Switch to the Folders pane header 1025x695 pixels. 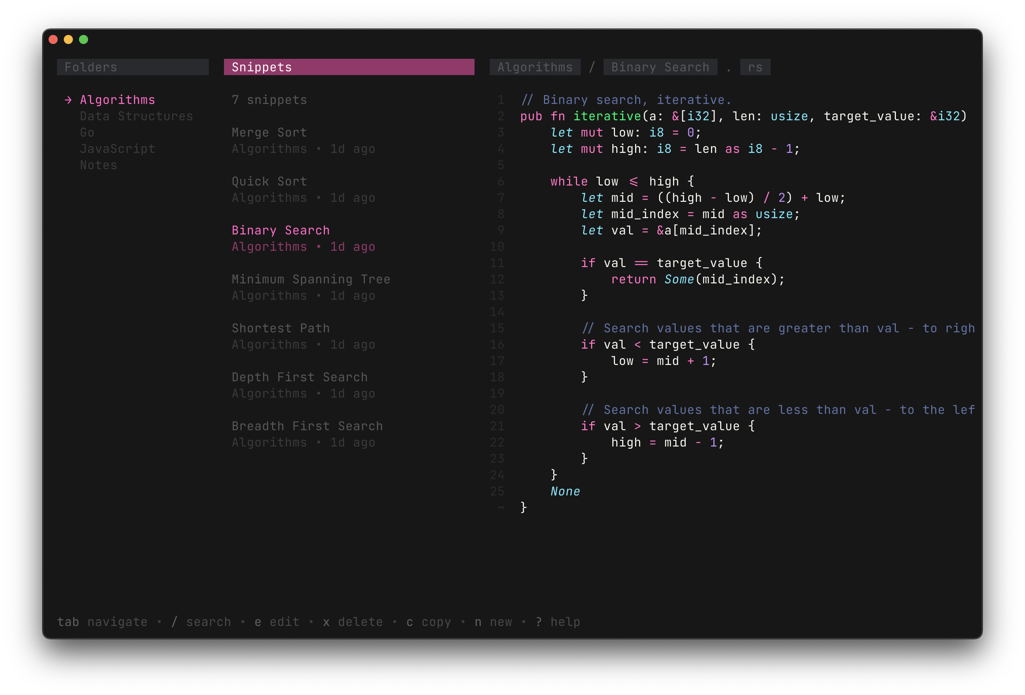click(132, 67)
